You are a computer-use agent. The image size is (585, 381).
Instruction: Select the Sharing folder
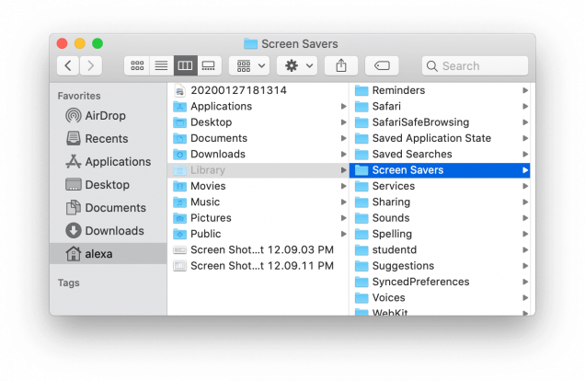(x=440, y=202)
